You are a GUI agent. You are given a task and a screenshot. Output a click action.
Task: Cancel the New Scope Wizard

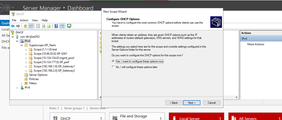[x=212, y=103]
